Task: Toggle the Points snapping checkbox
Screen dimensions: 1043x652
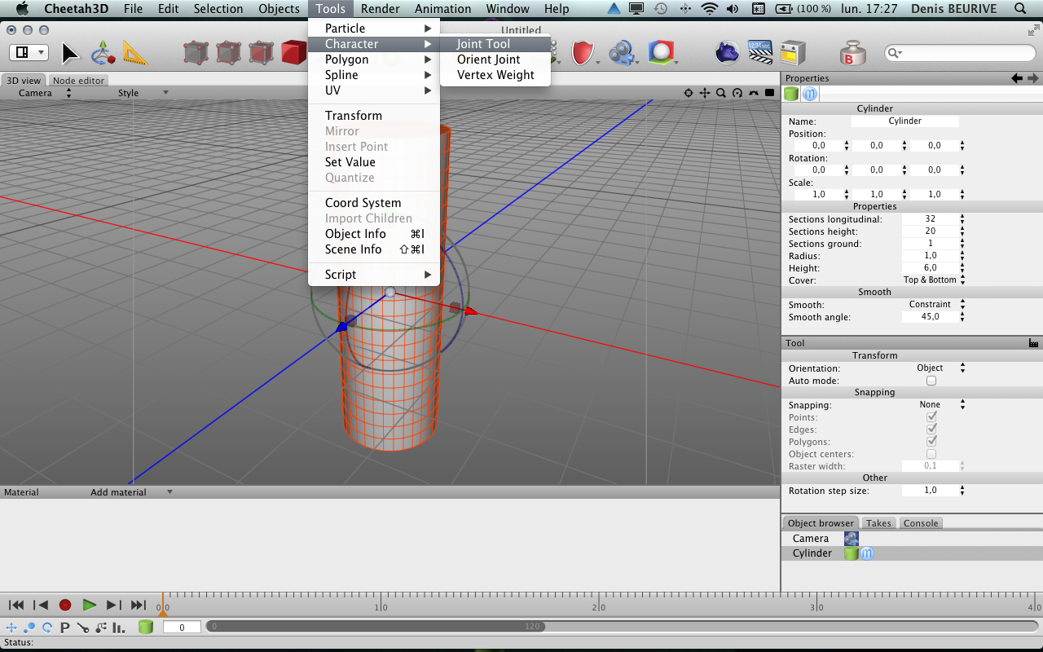Action: [x=931, y=417]
